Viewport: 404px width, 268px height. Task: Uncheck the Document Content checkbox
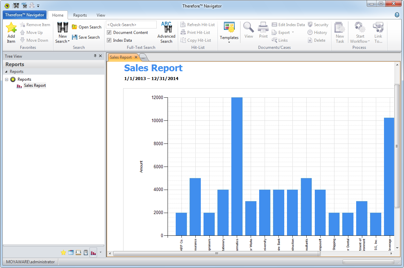tap(109, 33)
